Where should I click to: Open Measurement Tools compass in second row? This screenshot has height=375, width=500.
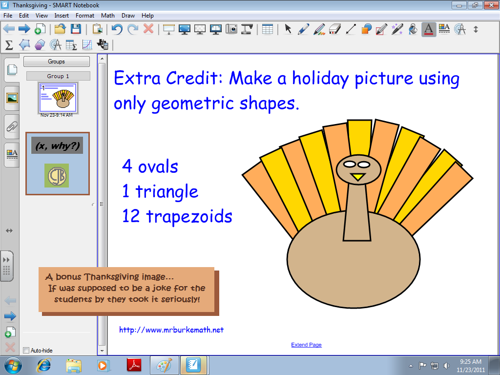pyautogui.click(x=56, y=44)
